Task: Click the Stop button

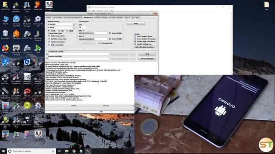Action: (x=147, y=54)
